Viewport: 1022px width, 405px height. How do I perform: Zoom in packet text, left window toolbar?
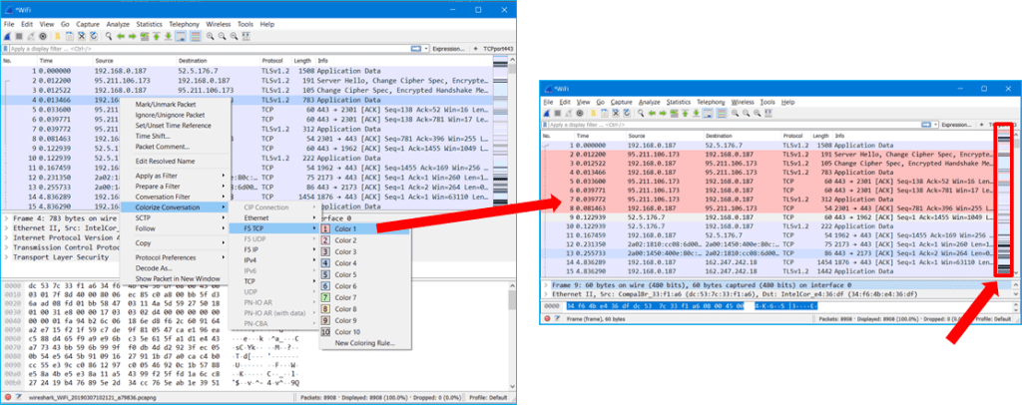click(210, 37)
